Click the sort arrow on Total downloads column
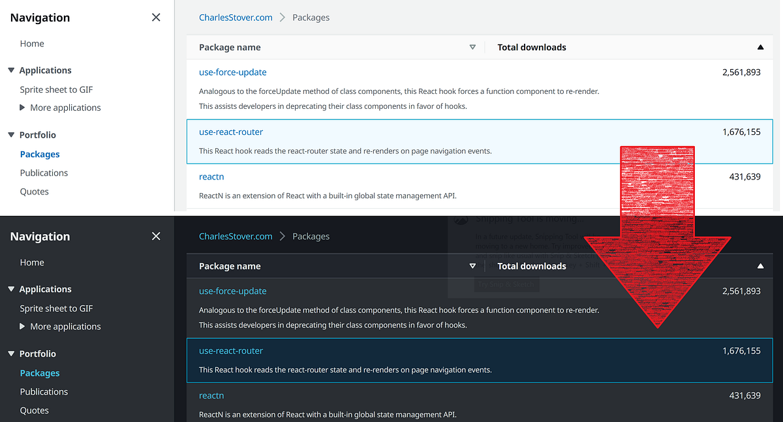 coord(760,47)
